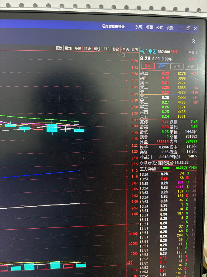This screenshot has height=277, width=207.
Task: Click the 标记 toolbar option
Action: coord(116,49)
